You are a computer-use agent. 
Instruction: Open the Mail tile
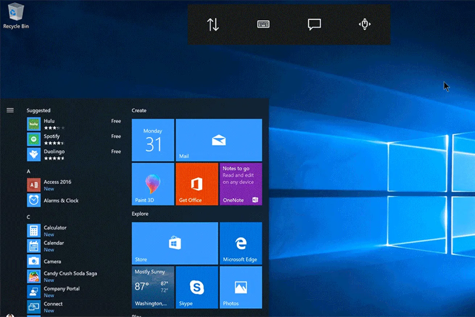(219, 140)
